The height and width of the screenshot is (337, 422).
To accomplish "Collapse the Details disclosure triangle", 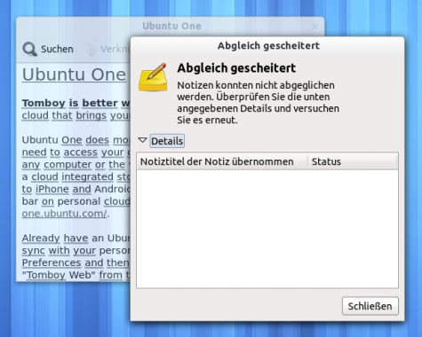I will point(142,140).
